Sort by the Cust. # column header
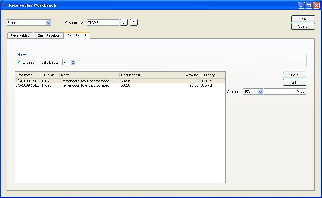Screen dimensions: 322x198 [x=50, y=75]
